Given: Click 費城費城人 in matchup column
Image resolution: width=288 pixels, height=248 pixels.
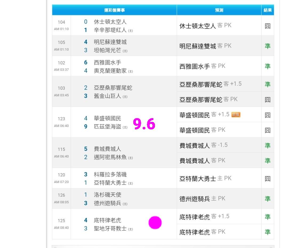Looking at the screenshot, I should click(107, 149).
